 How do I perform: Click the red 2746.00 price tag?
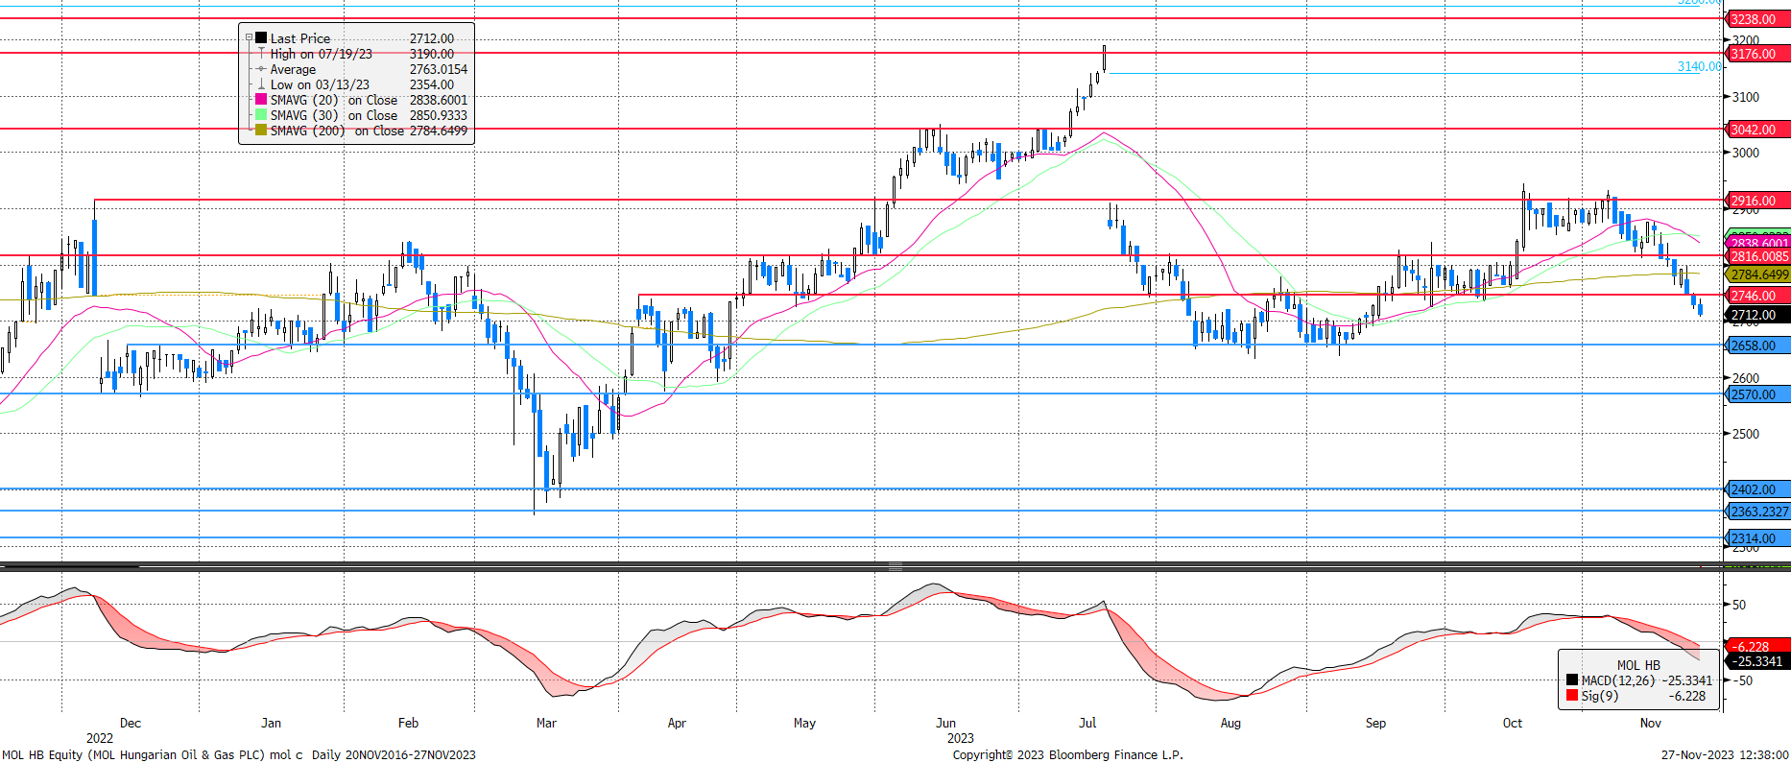(x=1758, y=296)
